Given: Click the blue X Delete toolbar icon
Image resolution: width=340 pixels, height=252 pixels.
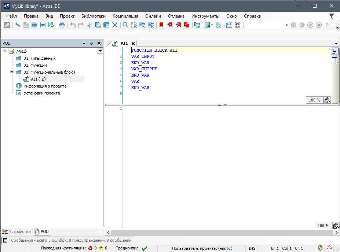Looking at the screenshot, I should (x=115, y=25).
